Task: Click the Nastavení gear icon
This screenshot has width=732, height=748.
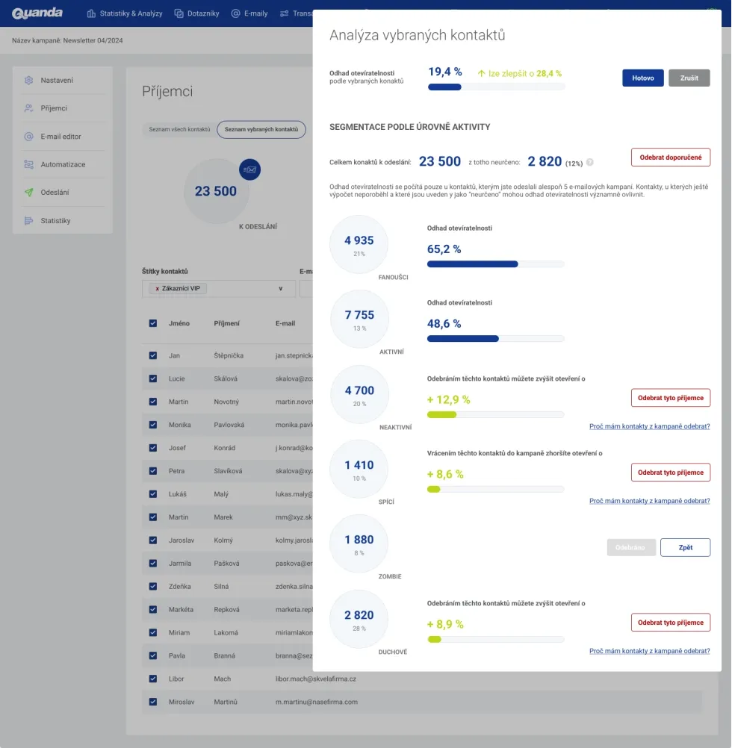Action: click(29, 80)
